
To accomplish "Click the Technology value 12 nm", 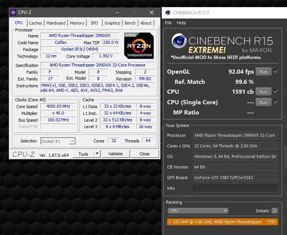I will click(x=51, y=56).
